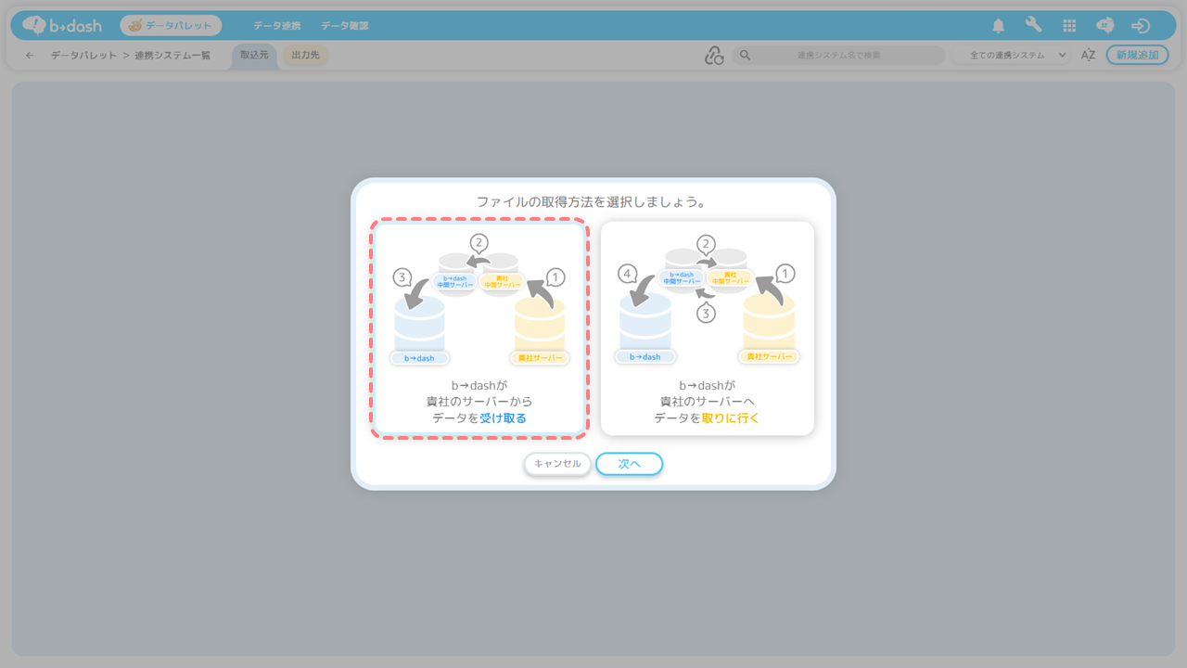The width and height of the screenshot is (1187, 668).
Task: Click the support chat mascot icon
Action: tap(1104, 26)
